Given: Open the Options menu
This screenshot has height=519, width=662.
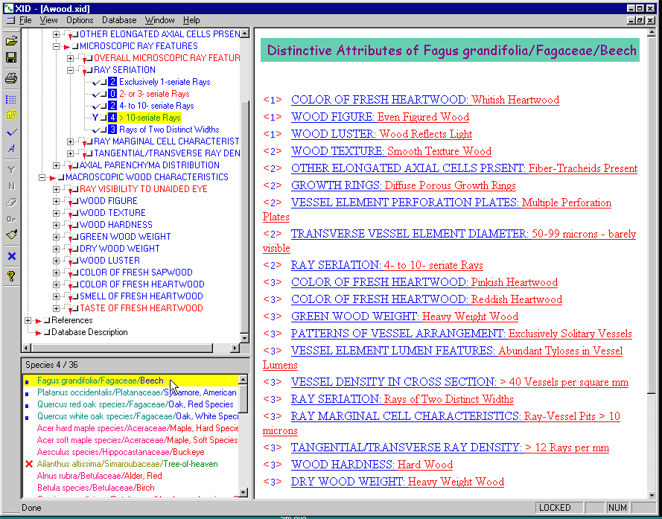Looking at the screenshot, I should (x=80, y=20).
